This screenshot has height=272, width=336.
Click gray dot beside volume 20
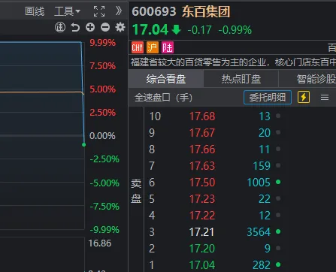[278, 132]
